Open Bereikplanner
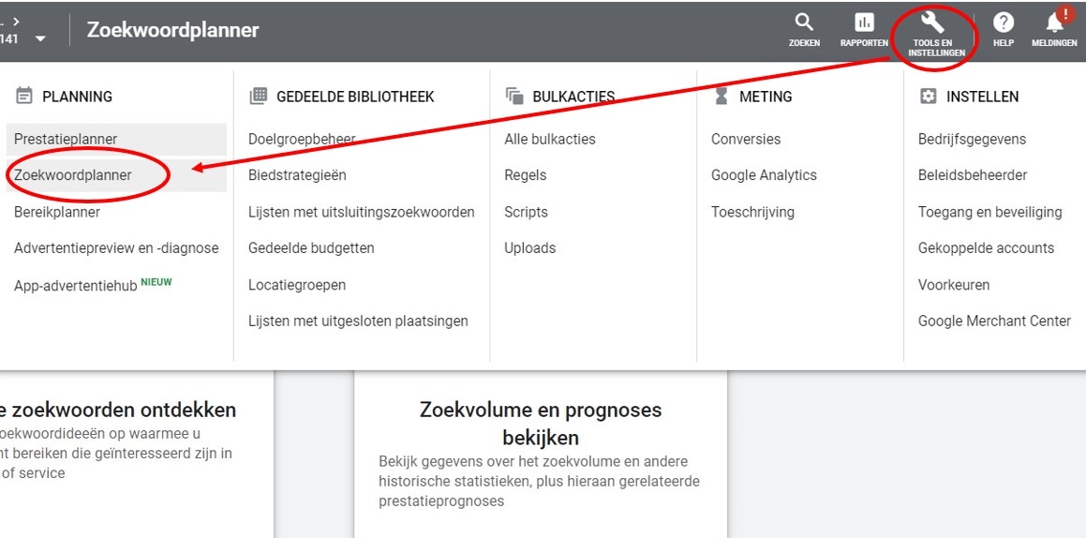1086x538 pixels. [57, 212]
